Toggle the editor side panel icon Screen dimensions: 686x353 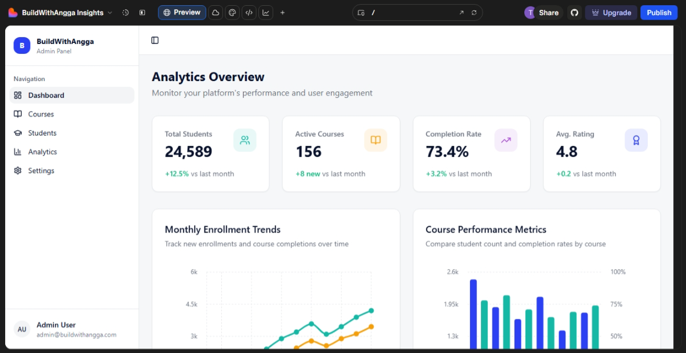coord(142,13)
